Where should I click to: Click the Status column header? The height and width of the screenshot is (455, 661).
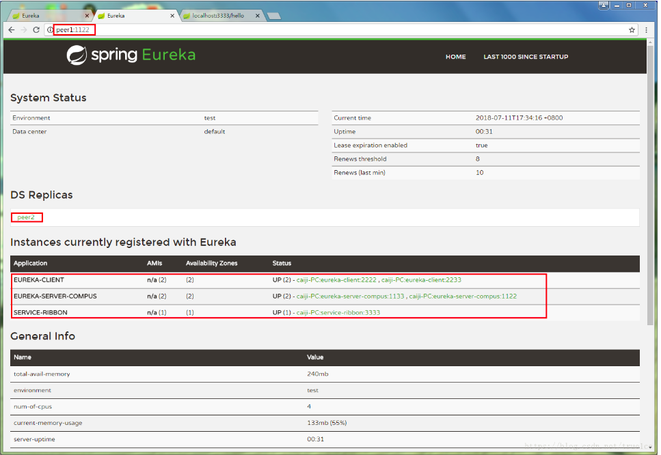point(282,263)
